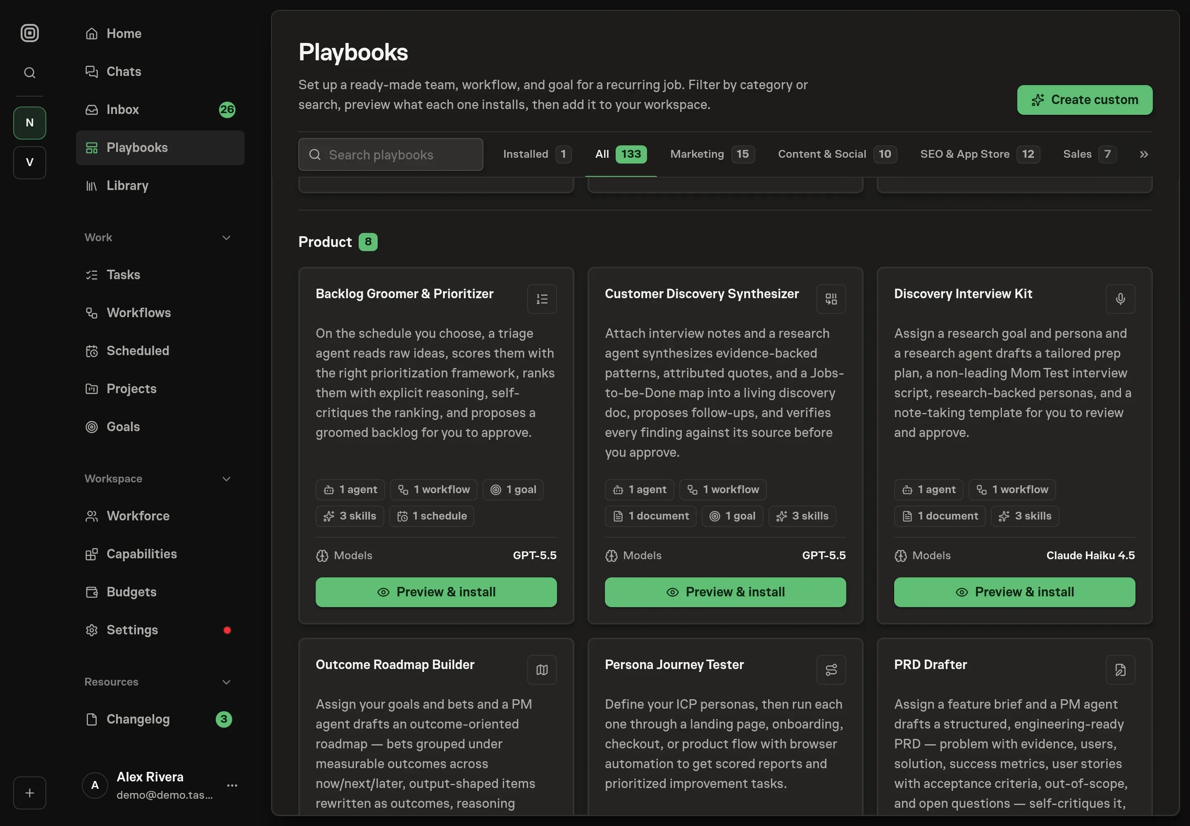Image resolution: width=1190 pixels, height=826 pixels.
Task: Switch to the N workspace
Action: pos(29,123)
